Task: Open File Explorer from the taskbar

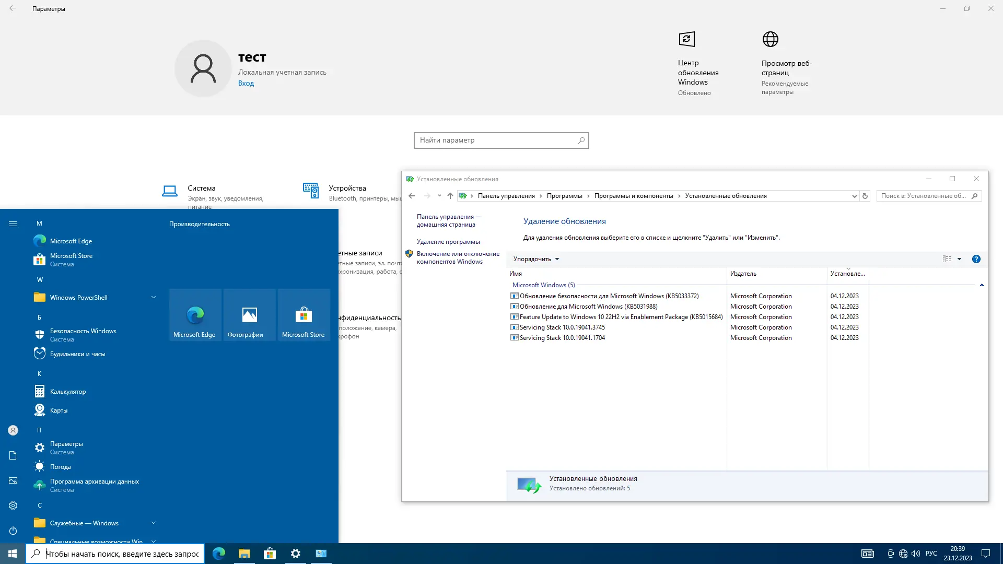Action: click(x=244, y=554)
